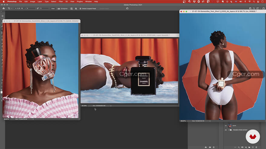Click the Clear button in options bar
The height and width of the screenshot is (149, 266).
[x=53, y=8]
